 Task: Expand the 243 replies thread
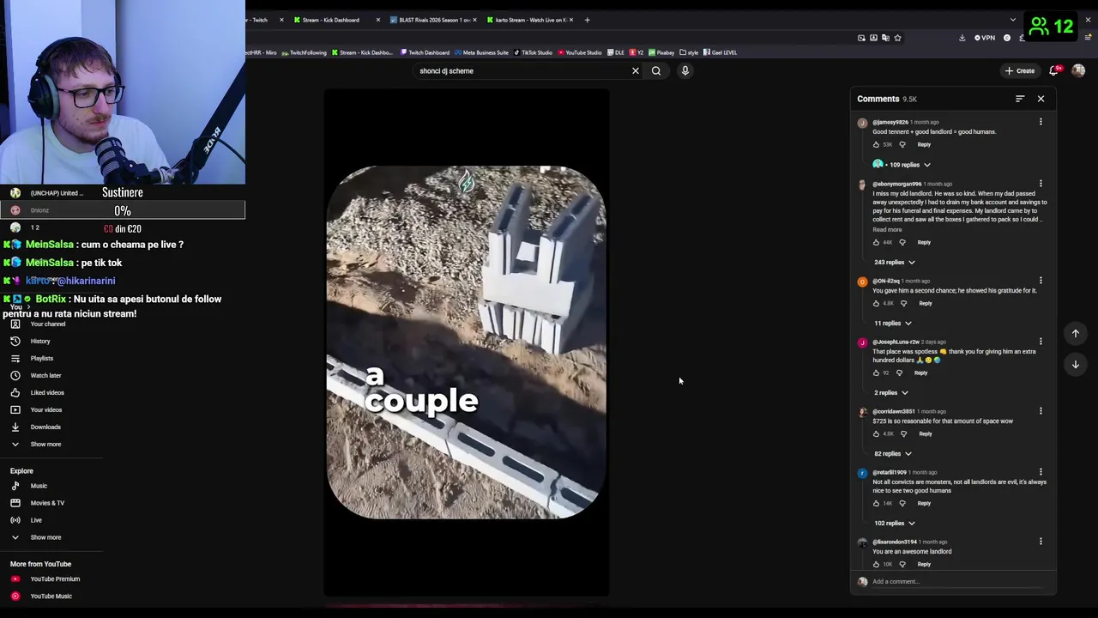point(895,263)
